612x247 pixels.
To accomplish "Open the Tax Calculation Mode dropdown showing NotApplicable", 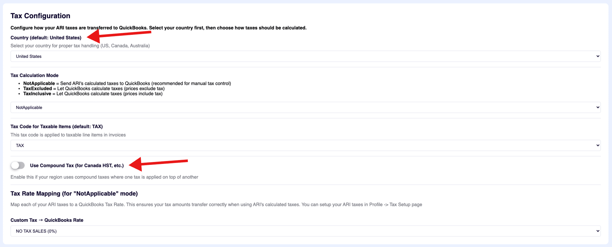I will click(305, 107).
